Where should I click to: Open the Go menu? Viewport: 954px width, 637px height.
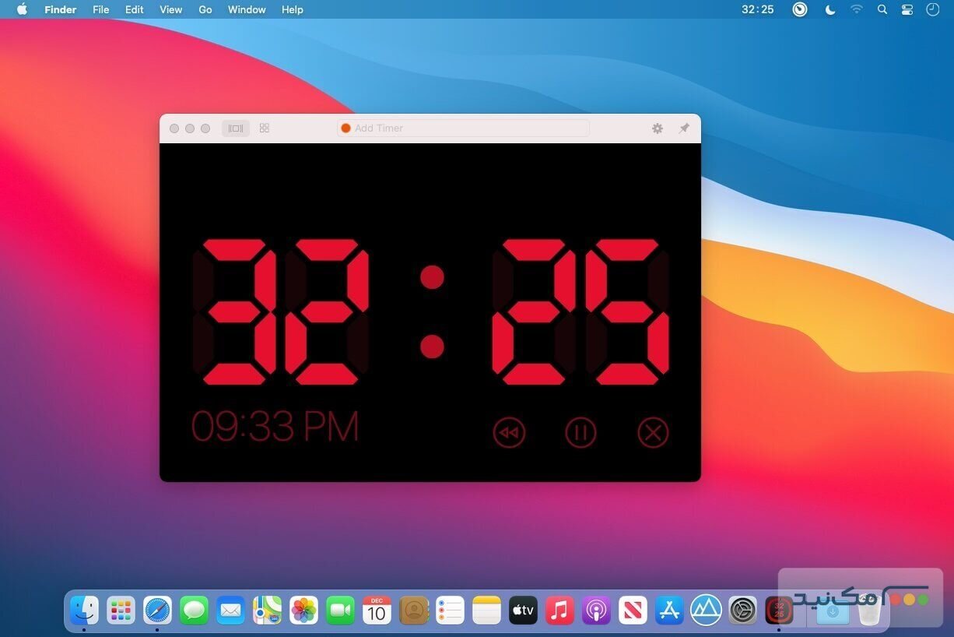(205, 9)
